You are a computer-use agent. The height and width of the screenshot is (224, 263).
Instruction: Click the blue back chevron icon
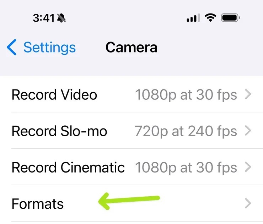(12, 48)
